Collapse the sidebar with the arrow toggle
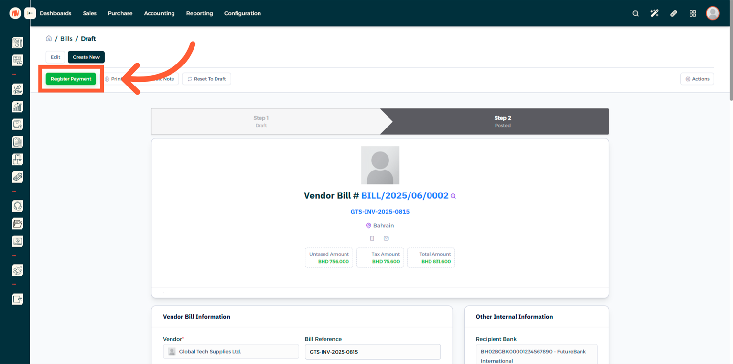 pos(30,13)
